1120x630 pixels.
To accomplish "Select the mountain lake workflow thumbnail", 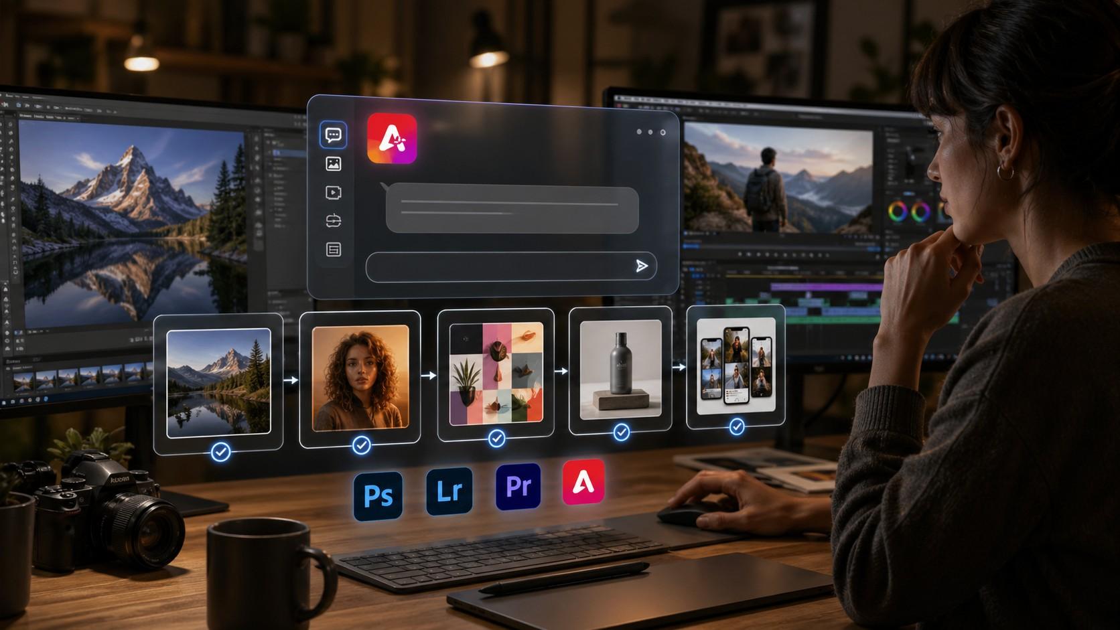I will (218, 383).
